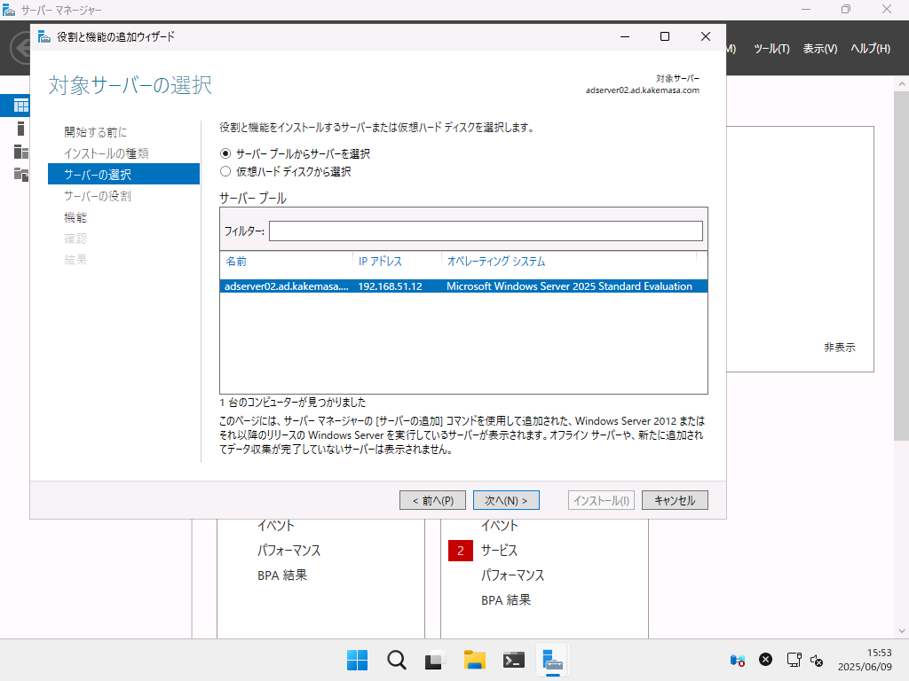Select 仮想ハード ディスクから選択 radio button
This screenshot has height=681, width=909.
click(225, 171)
